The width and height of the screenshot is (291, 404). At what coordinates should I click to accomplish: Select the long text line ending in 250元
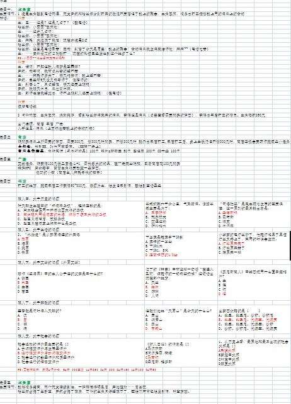pos(141,115)
